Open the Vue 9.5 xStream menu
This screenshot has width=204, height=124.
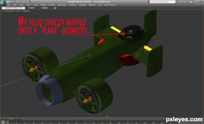pos(109,5)
